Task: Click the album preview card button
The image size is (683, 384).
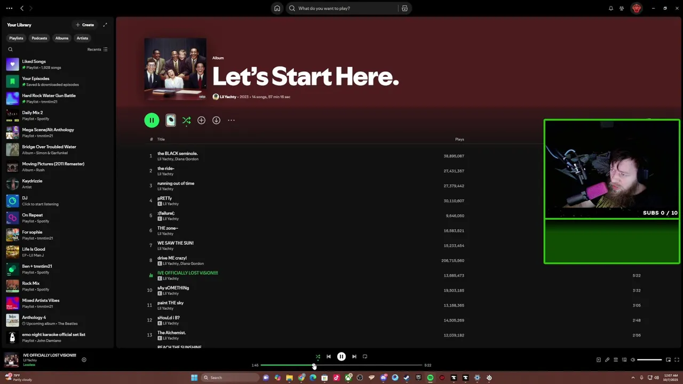Action: [x=171, y=120]
